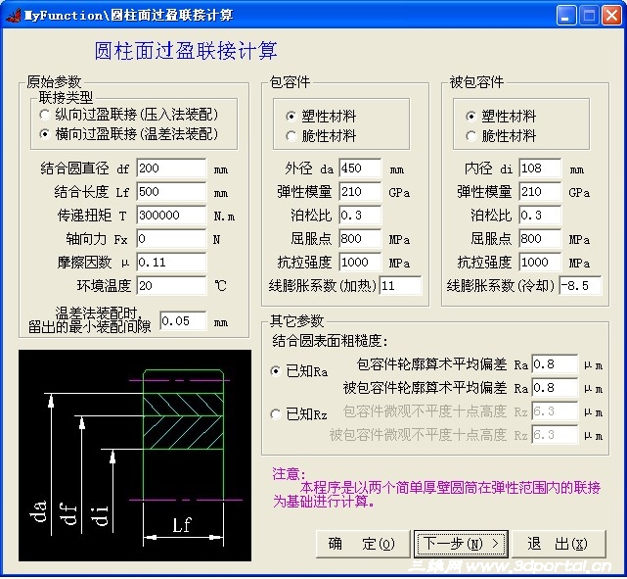
Task: Click 被包容件 泊松比 input field
Action: pyautogui.click(x=540, y=216)
